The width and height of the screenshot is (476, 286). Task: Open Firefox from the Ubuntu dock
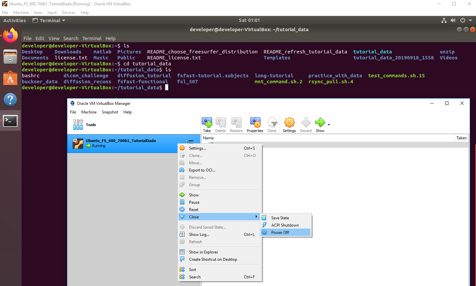[x=10, y=36]
